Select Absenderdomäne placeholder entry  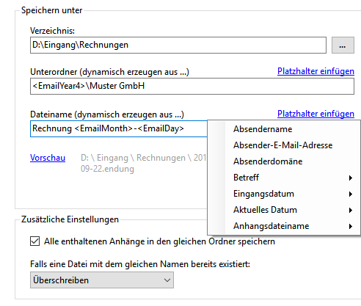point(284,161)
